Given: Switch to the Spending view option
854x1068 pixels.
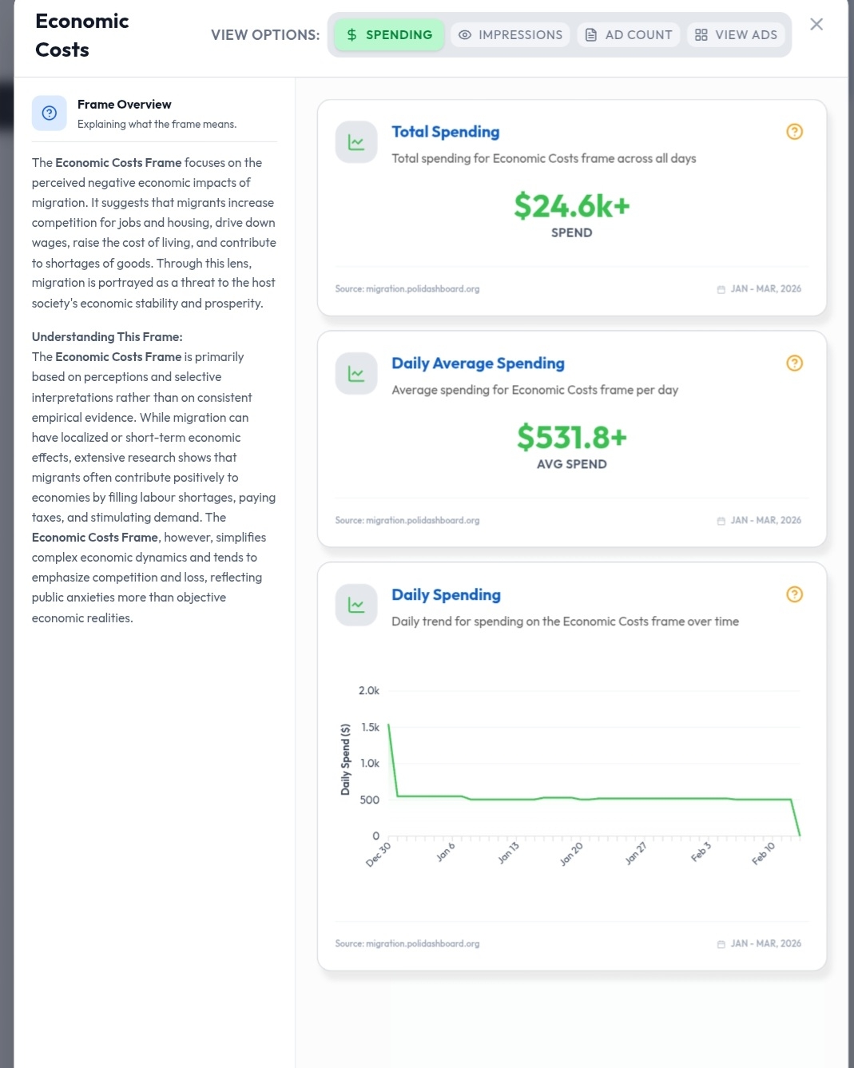Looking at the screenshot, I should point(389,35).
